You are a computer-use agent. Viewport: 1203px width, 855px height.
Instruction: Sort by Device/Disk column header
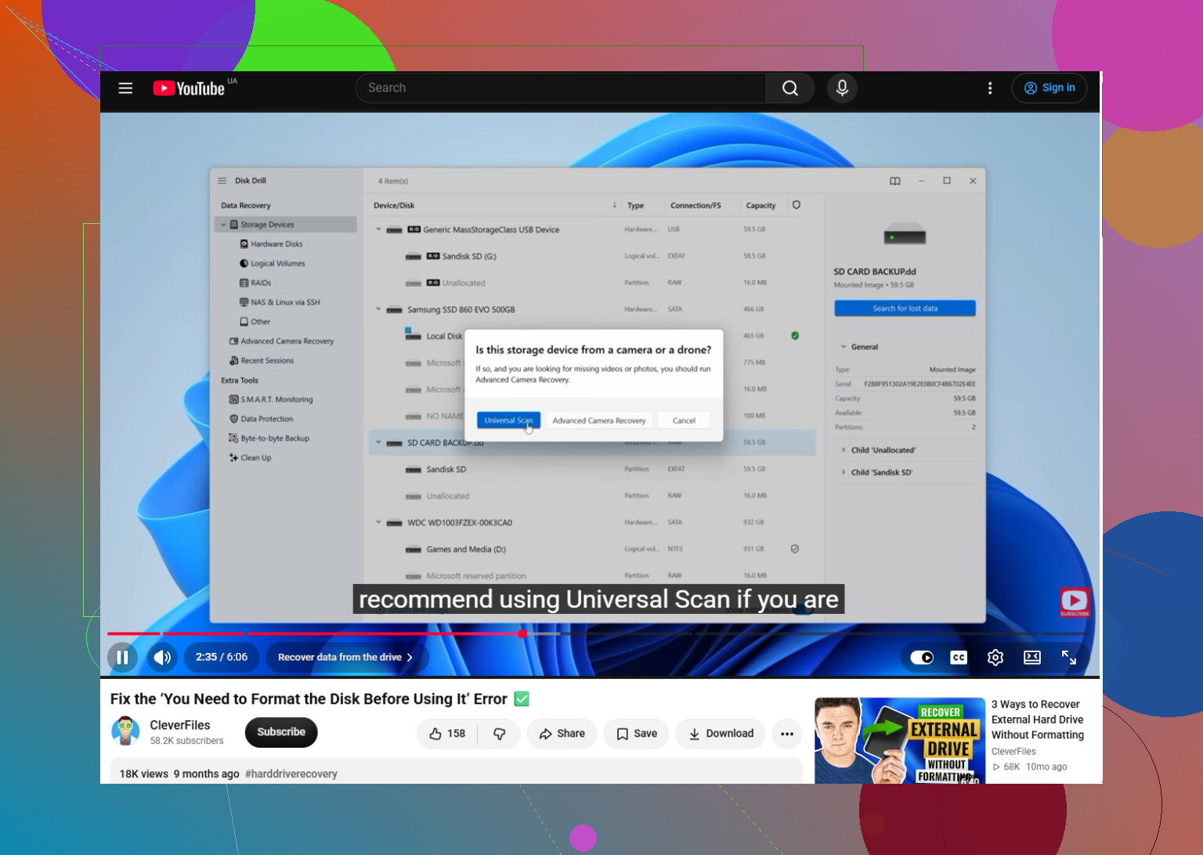click(x=394, y=205)
